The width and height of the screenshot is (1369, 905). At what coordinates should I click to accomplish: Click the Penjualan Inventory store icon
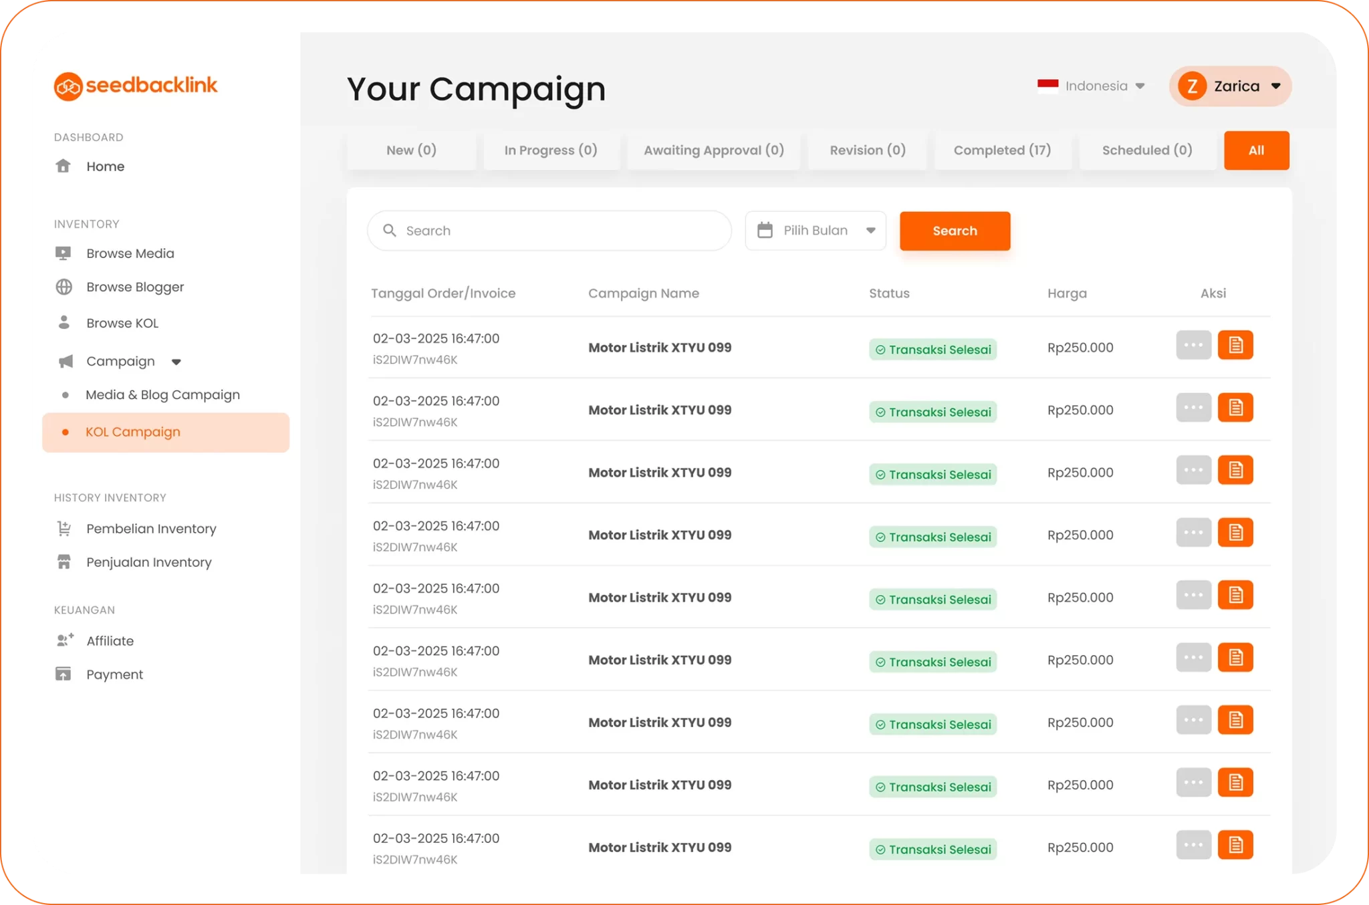point(64,562)
